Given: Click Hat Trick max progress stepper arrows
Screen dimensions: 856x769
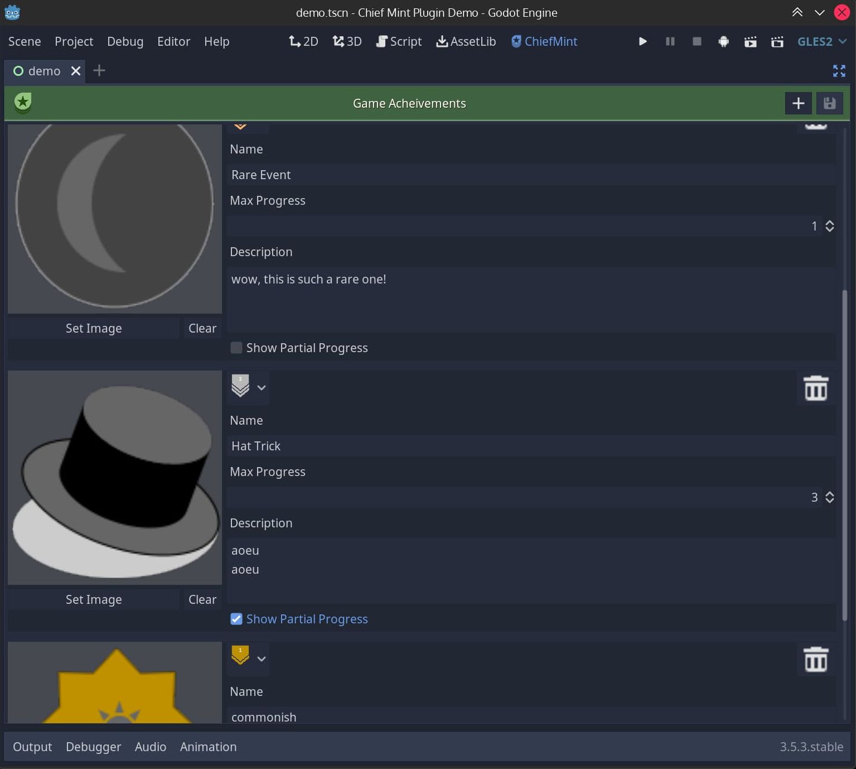Looking at the screenshot, I should click(x=829, y=497).
